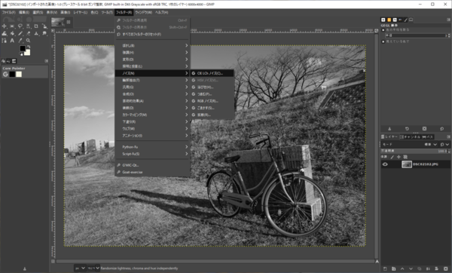Choose 拡散 (Spread) noise filter
Viewport: 452px width, 273px height.
point(212,115)
